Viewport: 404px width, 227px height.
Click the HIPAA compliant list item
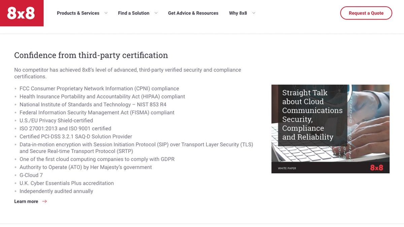[x=102, y=97]
